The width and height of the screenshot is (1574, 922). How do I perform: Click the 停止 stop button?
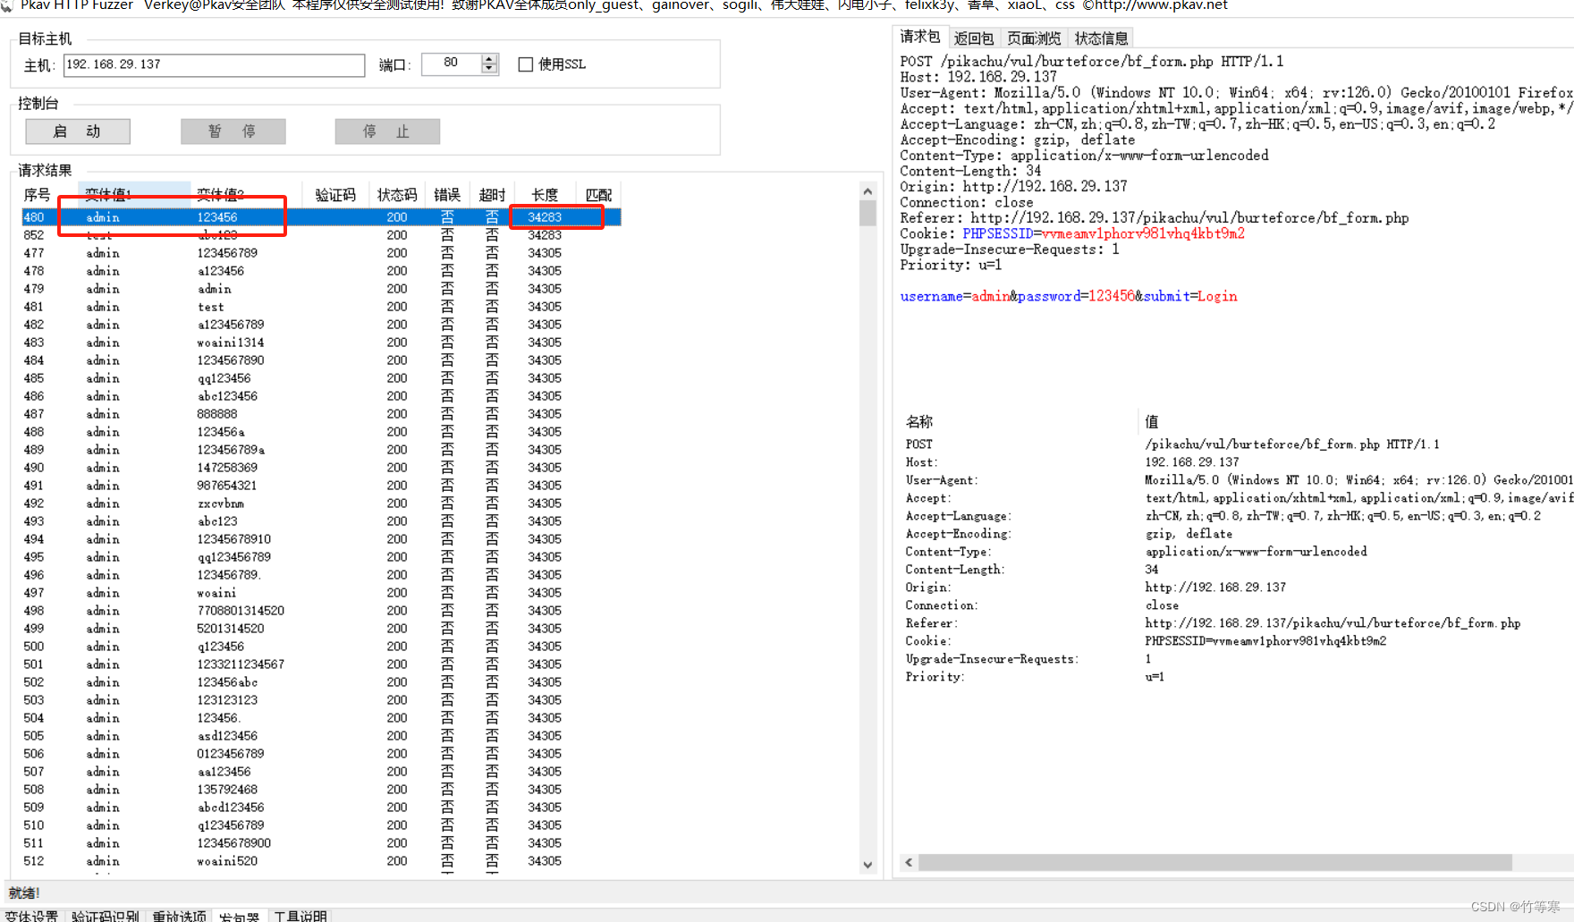pos(387,131)
